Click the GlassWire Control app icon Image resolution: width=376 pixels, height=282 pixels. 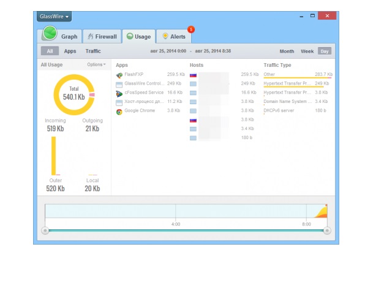pyautogui.click(x=119, y=85)
